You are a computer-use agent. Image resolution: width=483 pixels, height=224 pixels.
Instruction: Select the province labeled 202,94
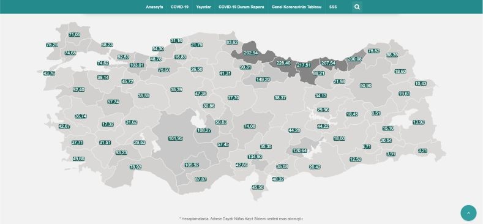click(250, 53)
